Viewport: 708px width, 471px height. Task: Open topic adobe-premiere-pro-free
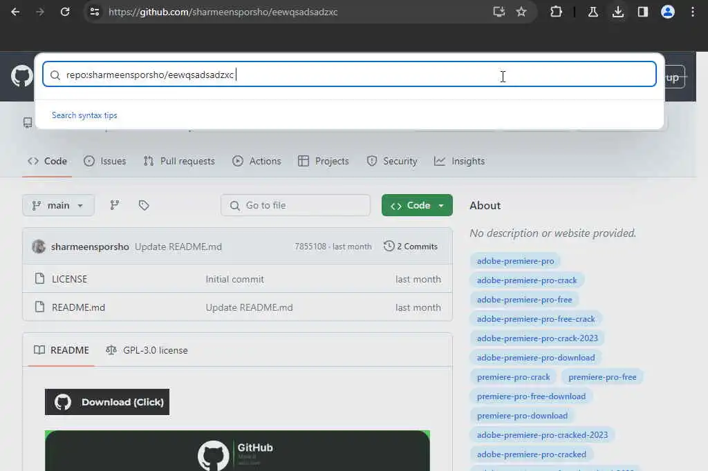pyautogui.click(x=524, y=300)
